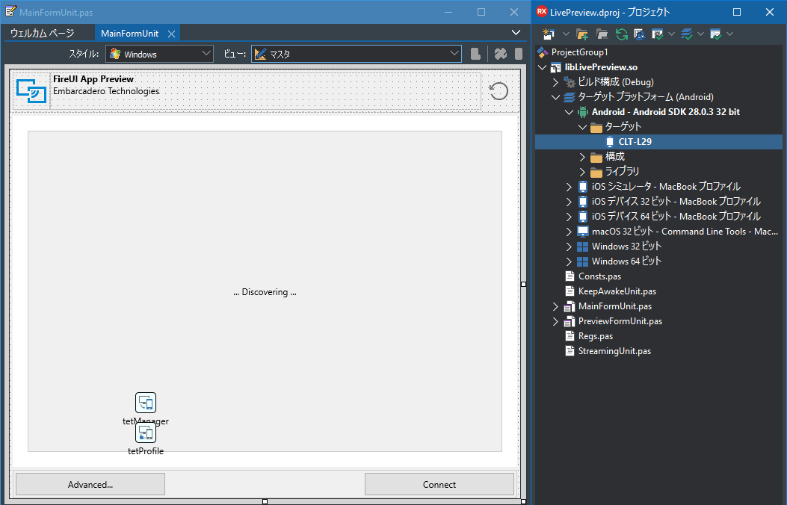Screen dimensions: 787x505
Task: Open dropdown arrow beside the new project icon
Action: 566,34
